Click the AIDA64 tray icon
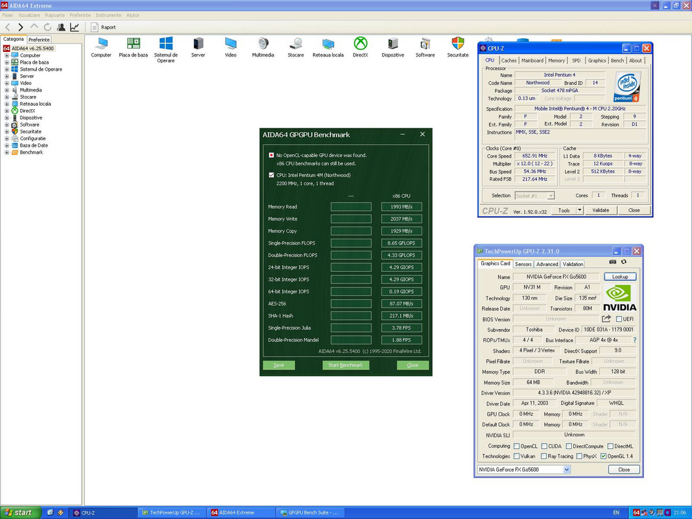 [636, 513]
